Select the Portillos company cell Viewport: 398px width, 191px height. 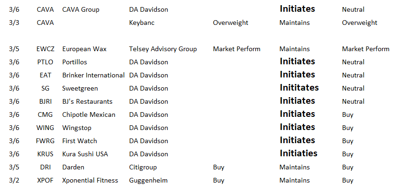pyautogui.click(x=74, y=62)
